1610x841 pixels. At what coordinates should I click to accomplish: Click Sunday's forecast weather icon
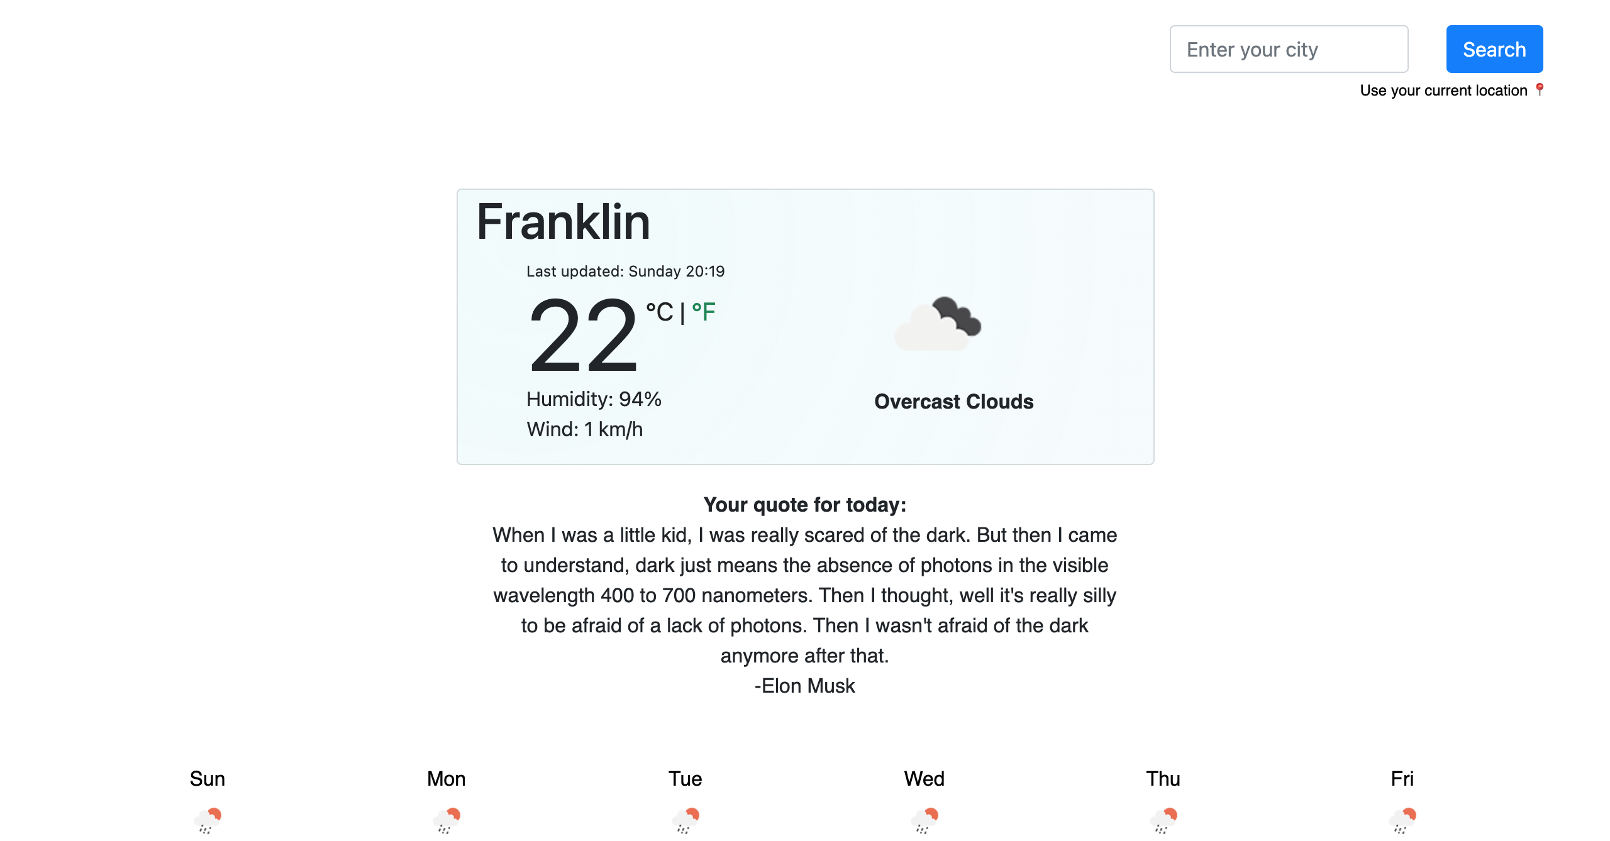click(208, 820)
